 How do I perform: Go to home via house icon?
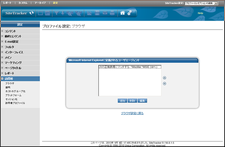[x=122, y=13]
